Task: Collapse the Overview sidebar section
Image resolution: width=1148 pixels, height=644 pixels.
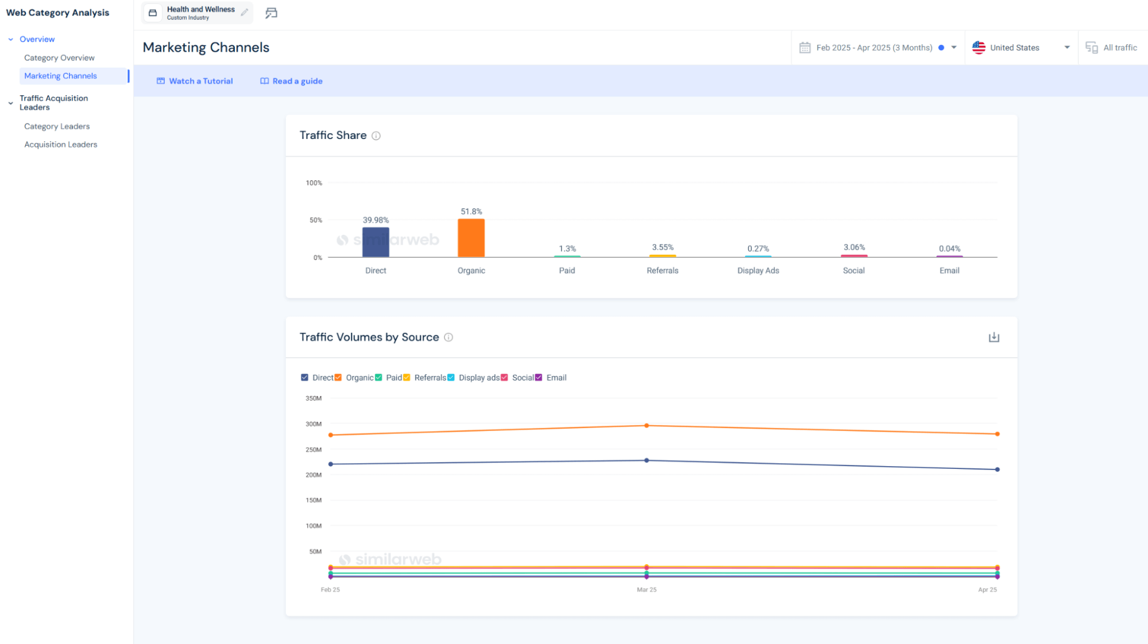Action: [x=10, y=40]
